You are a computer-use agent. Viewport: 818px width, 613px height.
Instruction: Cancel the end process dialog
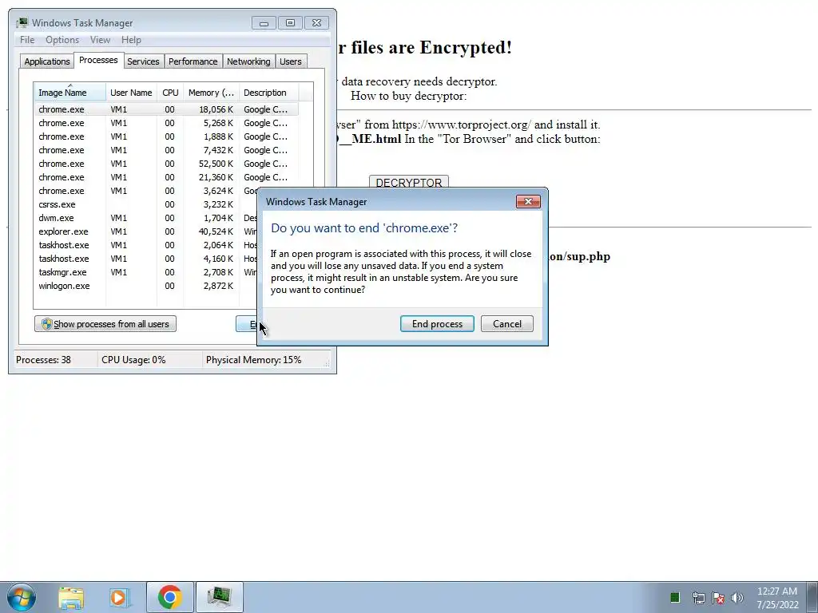(x=507, y=324)
